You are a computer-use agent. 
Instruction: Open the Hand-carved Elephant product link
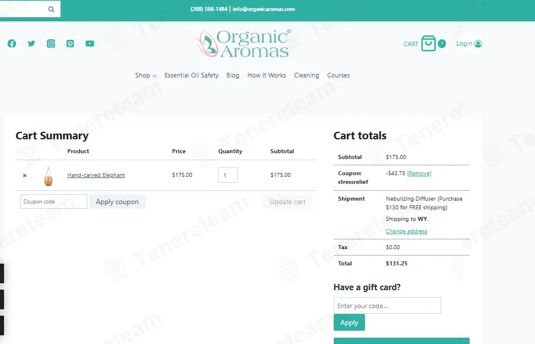pyautogui.click(x=96, y=175)
